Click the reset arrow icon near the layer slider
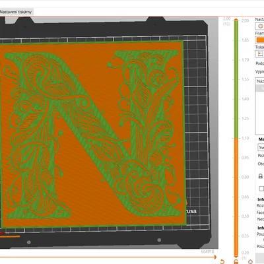264x264 pixels. tap(222, 262)
